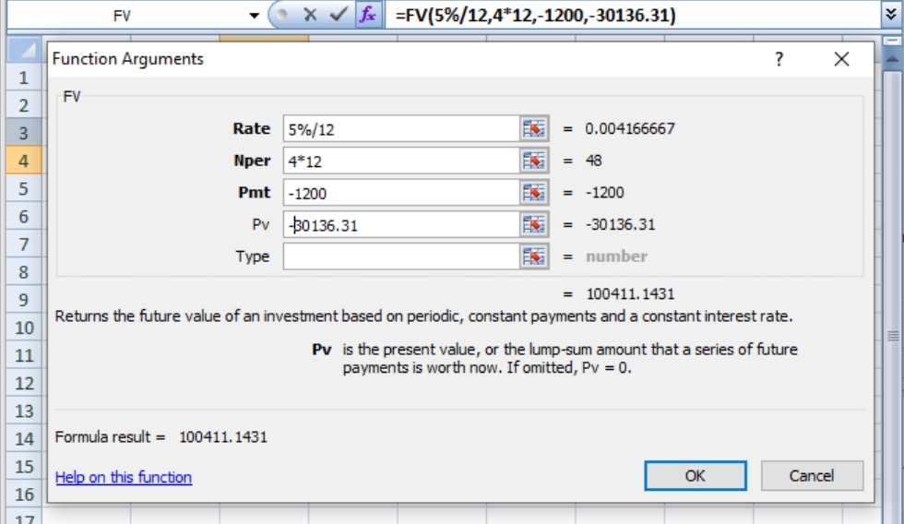This screenshot has width=904, height=524.
Task: Click the Type argument label
Action: [x=253, y=256]
